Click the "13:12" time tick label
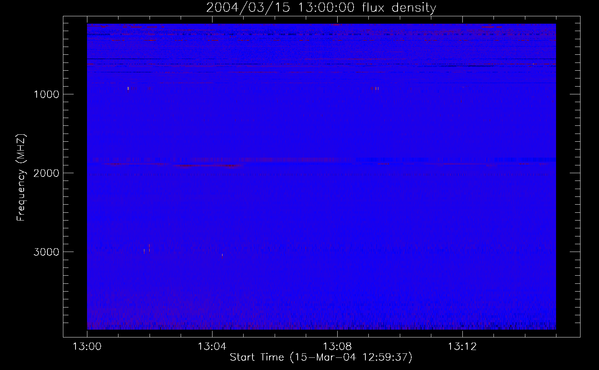Image resolution: width=599 pixels, height=370 pixels. coord(462,347)
